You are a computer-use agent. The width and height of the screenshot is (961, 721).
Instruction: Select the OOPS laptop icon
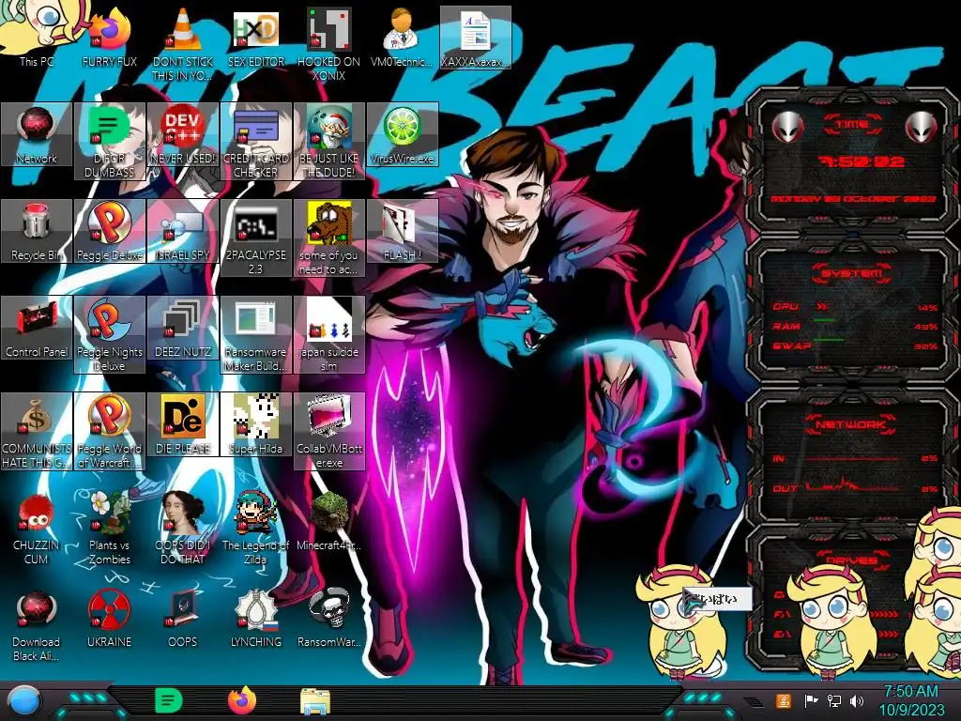pyautogui.click(x=183, y=618)
